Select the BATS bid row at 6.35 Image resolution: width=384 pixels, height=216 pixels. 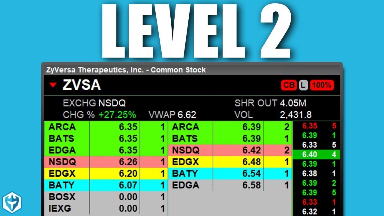[x=106, y=139]
